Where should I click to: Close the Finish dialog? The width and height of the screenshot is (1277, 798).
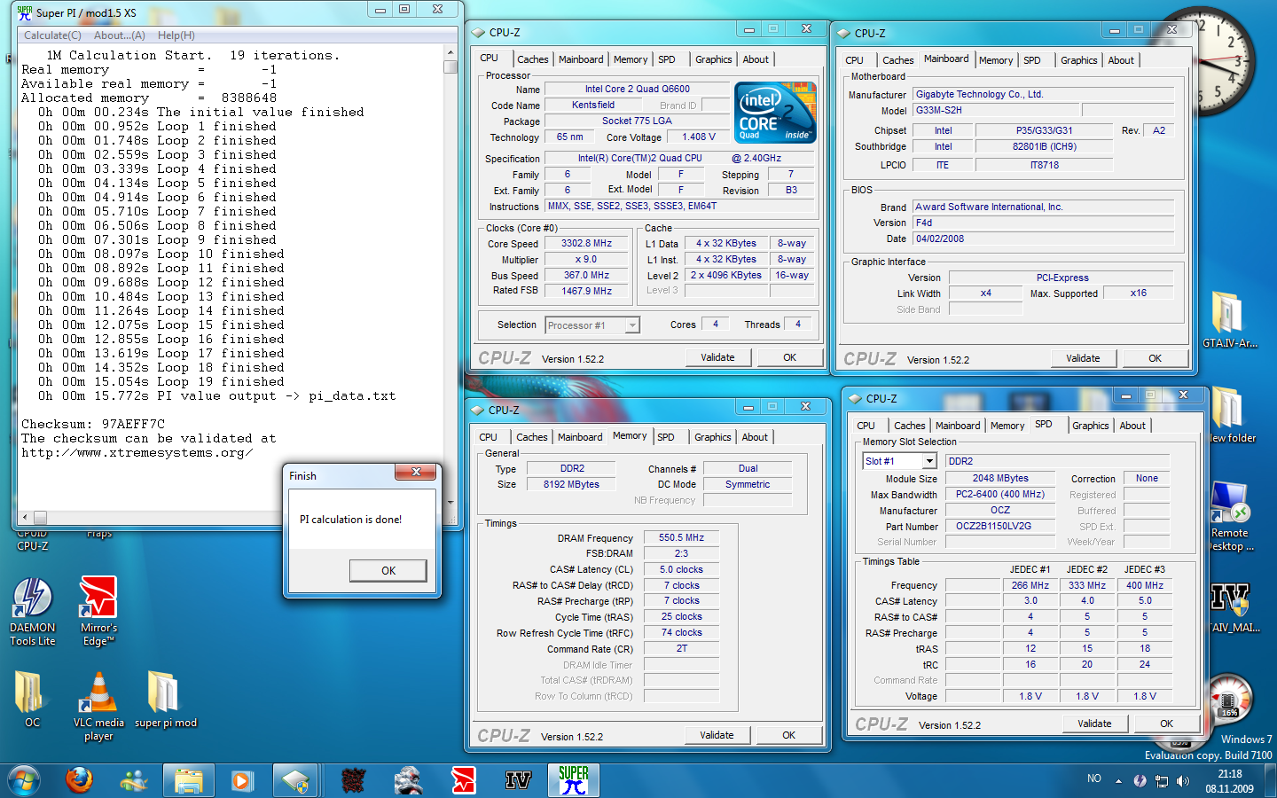pyautogui.click(x=416, y=472)
